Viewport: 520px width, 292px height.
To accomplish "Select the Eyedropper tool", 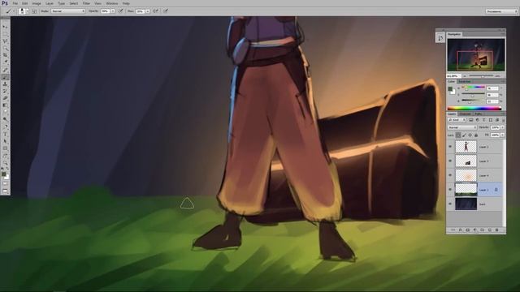I will [5, 62].
